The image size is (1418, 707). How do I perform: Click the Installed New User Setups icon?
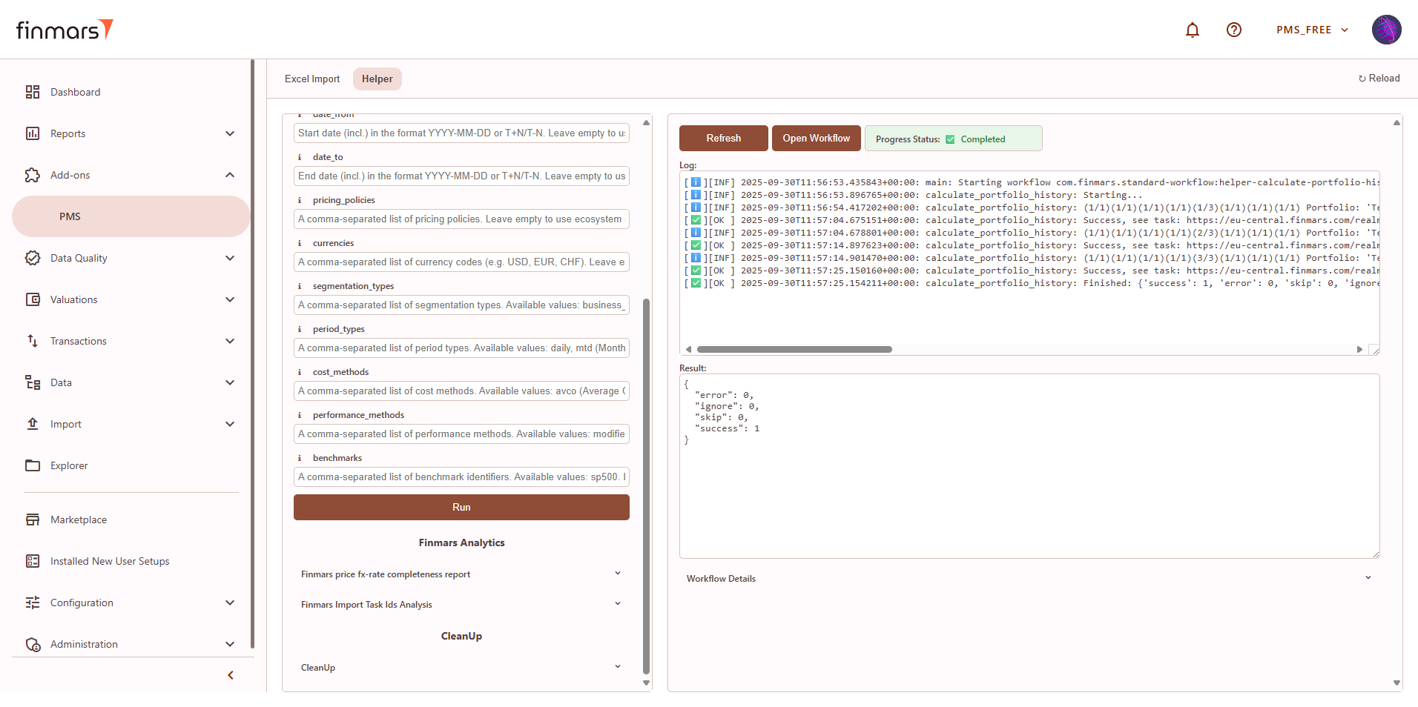point(33,561)
